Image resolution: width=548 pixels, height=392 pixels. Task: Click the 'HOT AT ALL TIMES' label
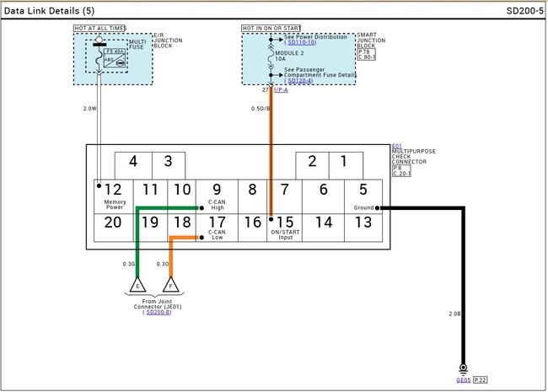(x=100, y=29)
